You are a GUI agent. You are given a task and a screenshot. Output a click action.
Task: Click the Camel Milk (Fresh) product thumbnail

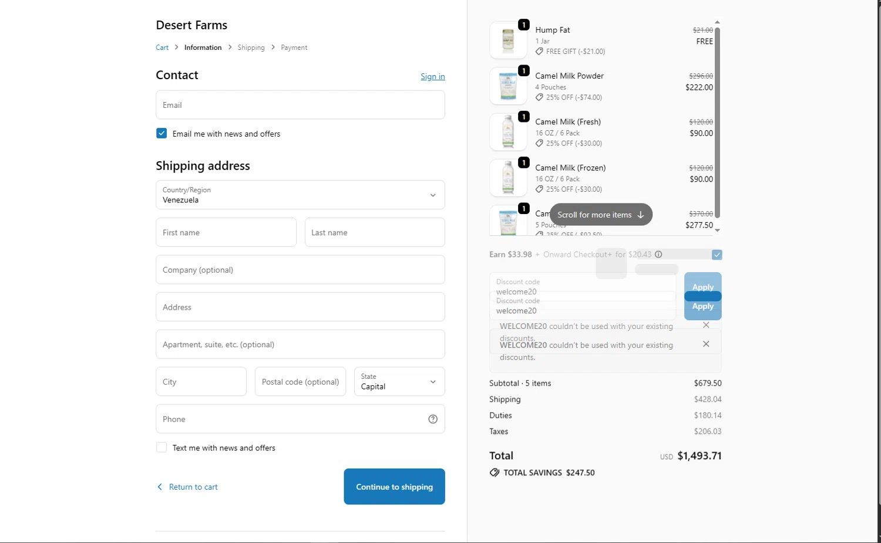click(508, 132)
